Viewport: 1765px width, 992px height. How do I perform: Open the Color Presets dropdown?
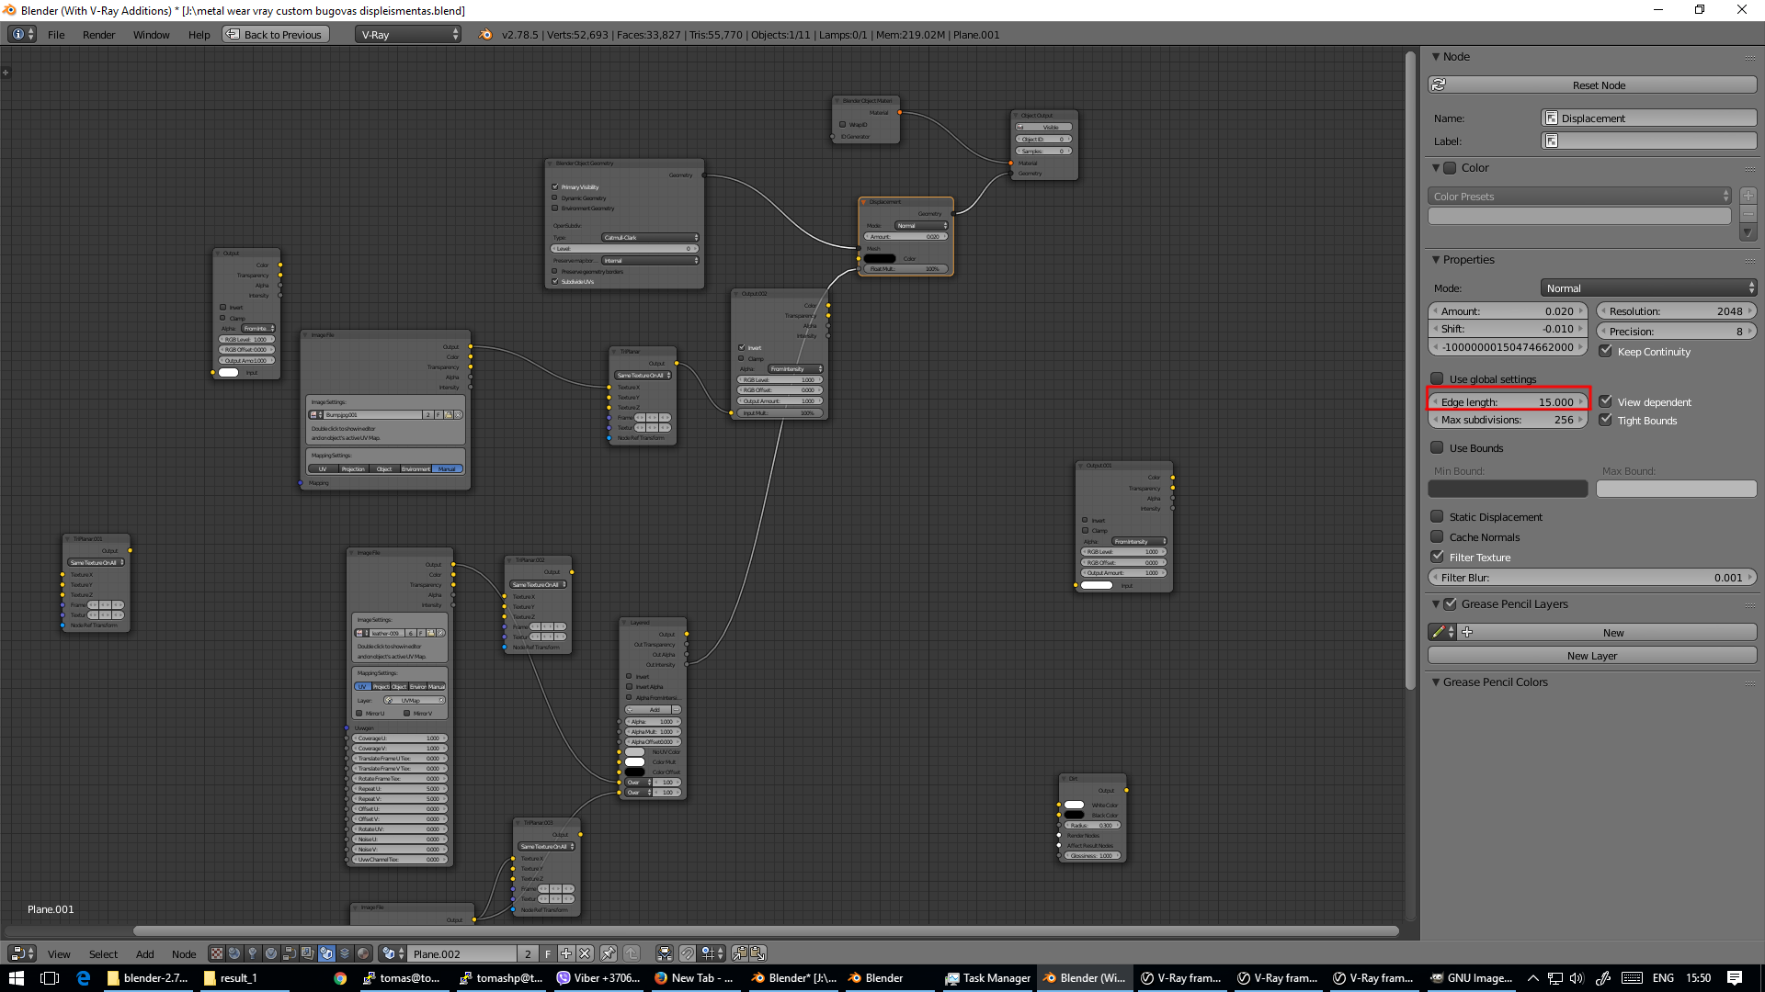(x=1579, y=196)
